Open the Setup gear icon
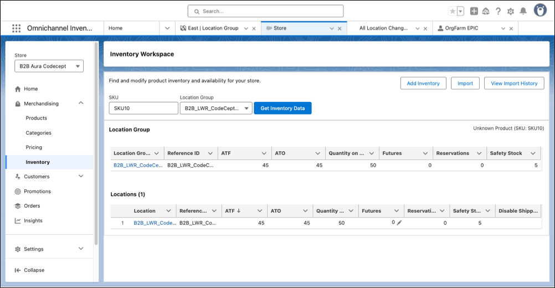555x288 pixels. [510, 11]
